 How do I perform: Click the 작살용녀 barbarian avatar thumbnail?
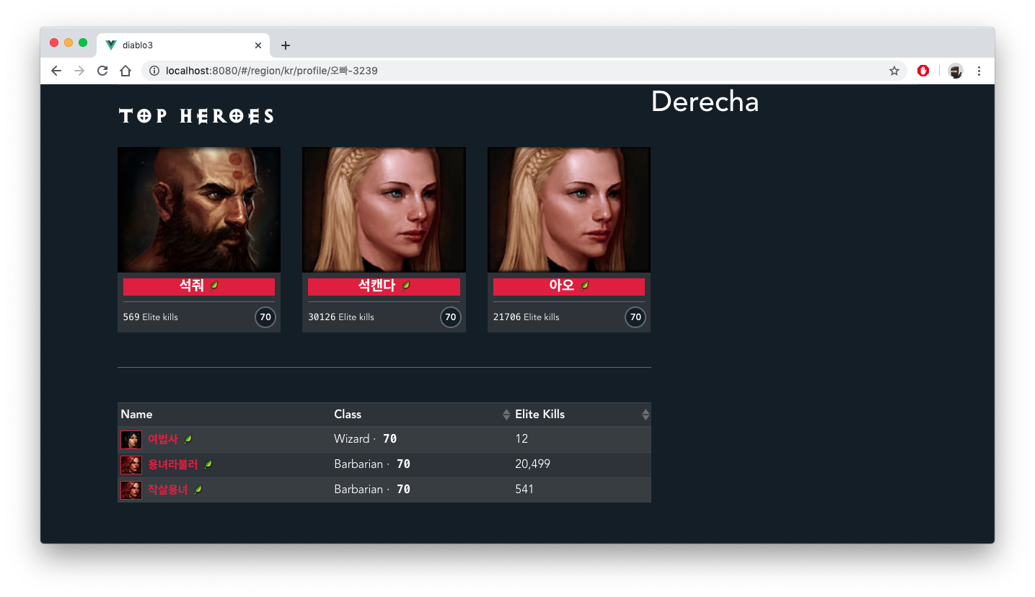click(x=131, y=490)
